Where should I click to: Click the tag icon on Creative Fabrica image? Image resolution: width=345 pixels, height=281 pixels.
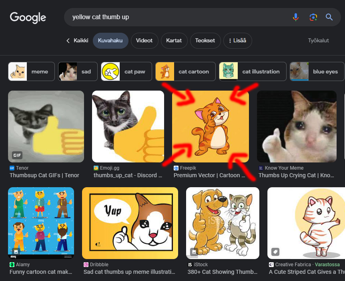click(x=275, y=252)
